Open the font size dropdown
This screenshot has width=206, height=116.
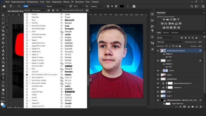pos(83,6)
